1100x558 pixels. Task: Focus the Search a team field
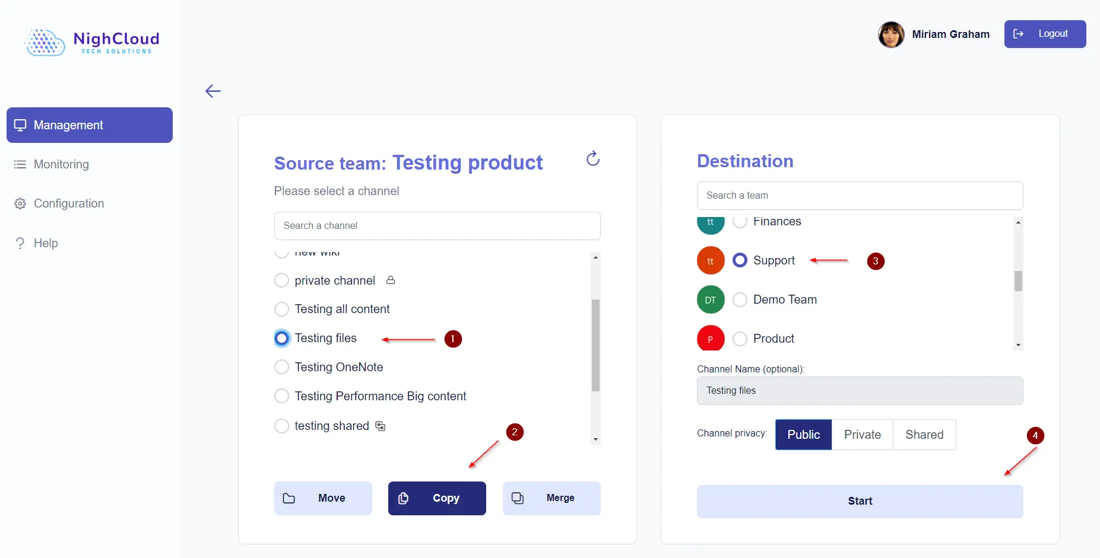coord(859,196)
